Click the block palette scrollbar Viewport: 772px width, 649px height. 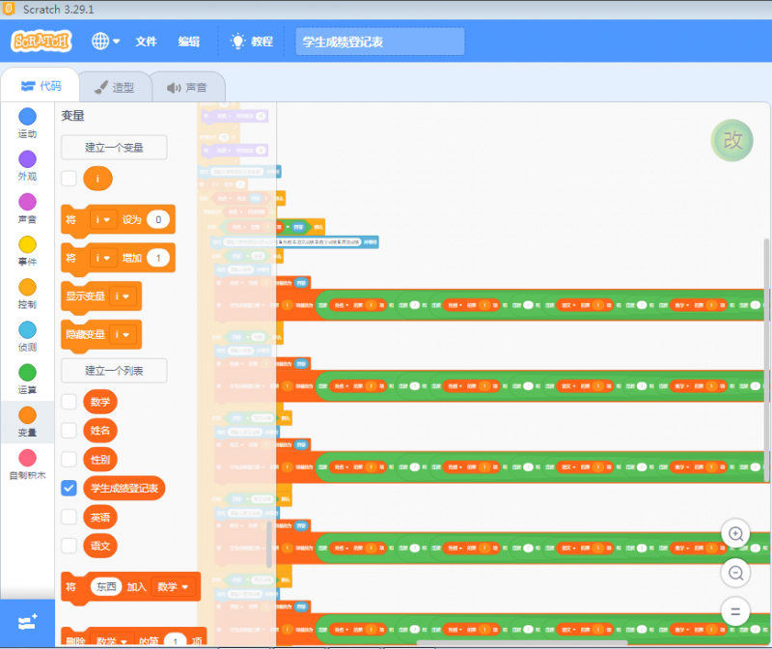(269, 545)
